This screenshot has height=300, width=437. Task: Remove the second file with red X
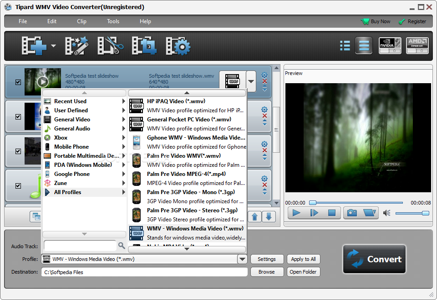coord(264,116)
